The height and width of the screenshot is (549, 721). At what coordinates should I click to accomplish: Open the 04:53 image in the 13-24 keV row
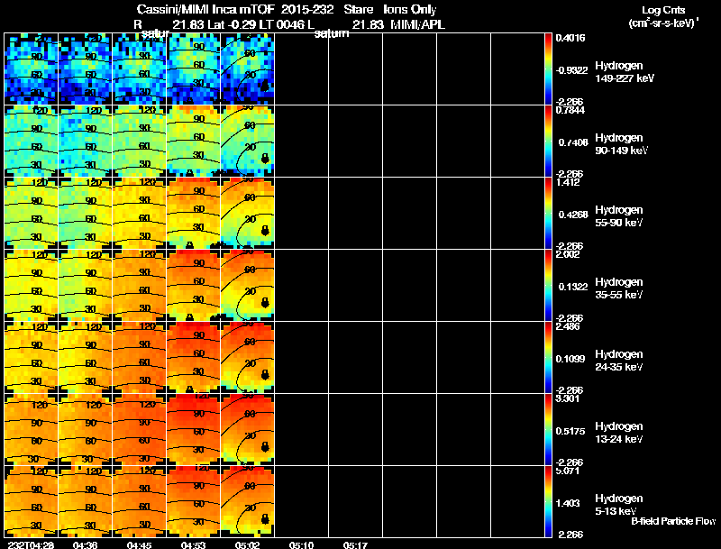click(x=193, y=429)
